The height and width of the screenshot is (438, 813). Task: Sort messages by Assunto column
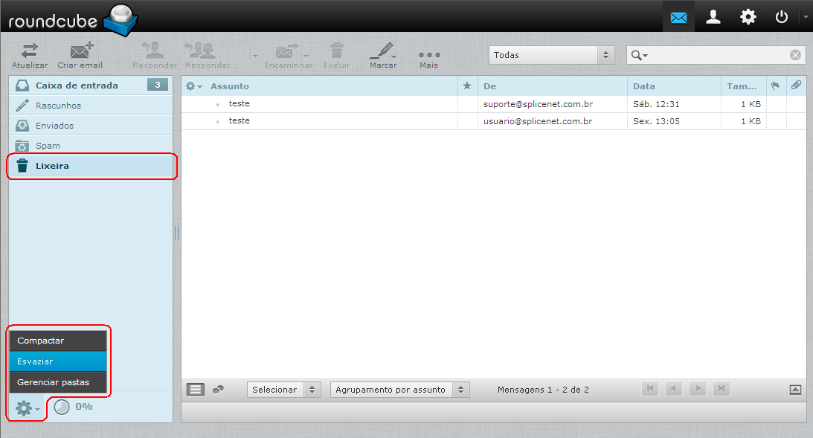230,86
